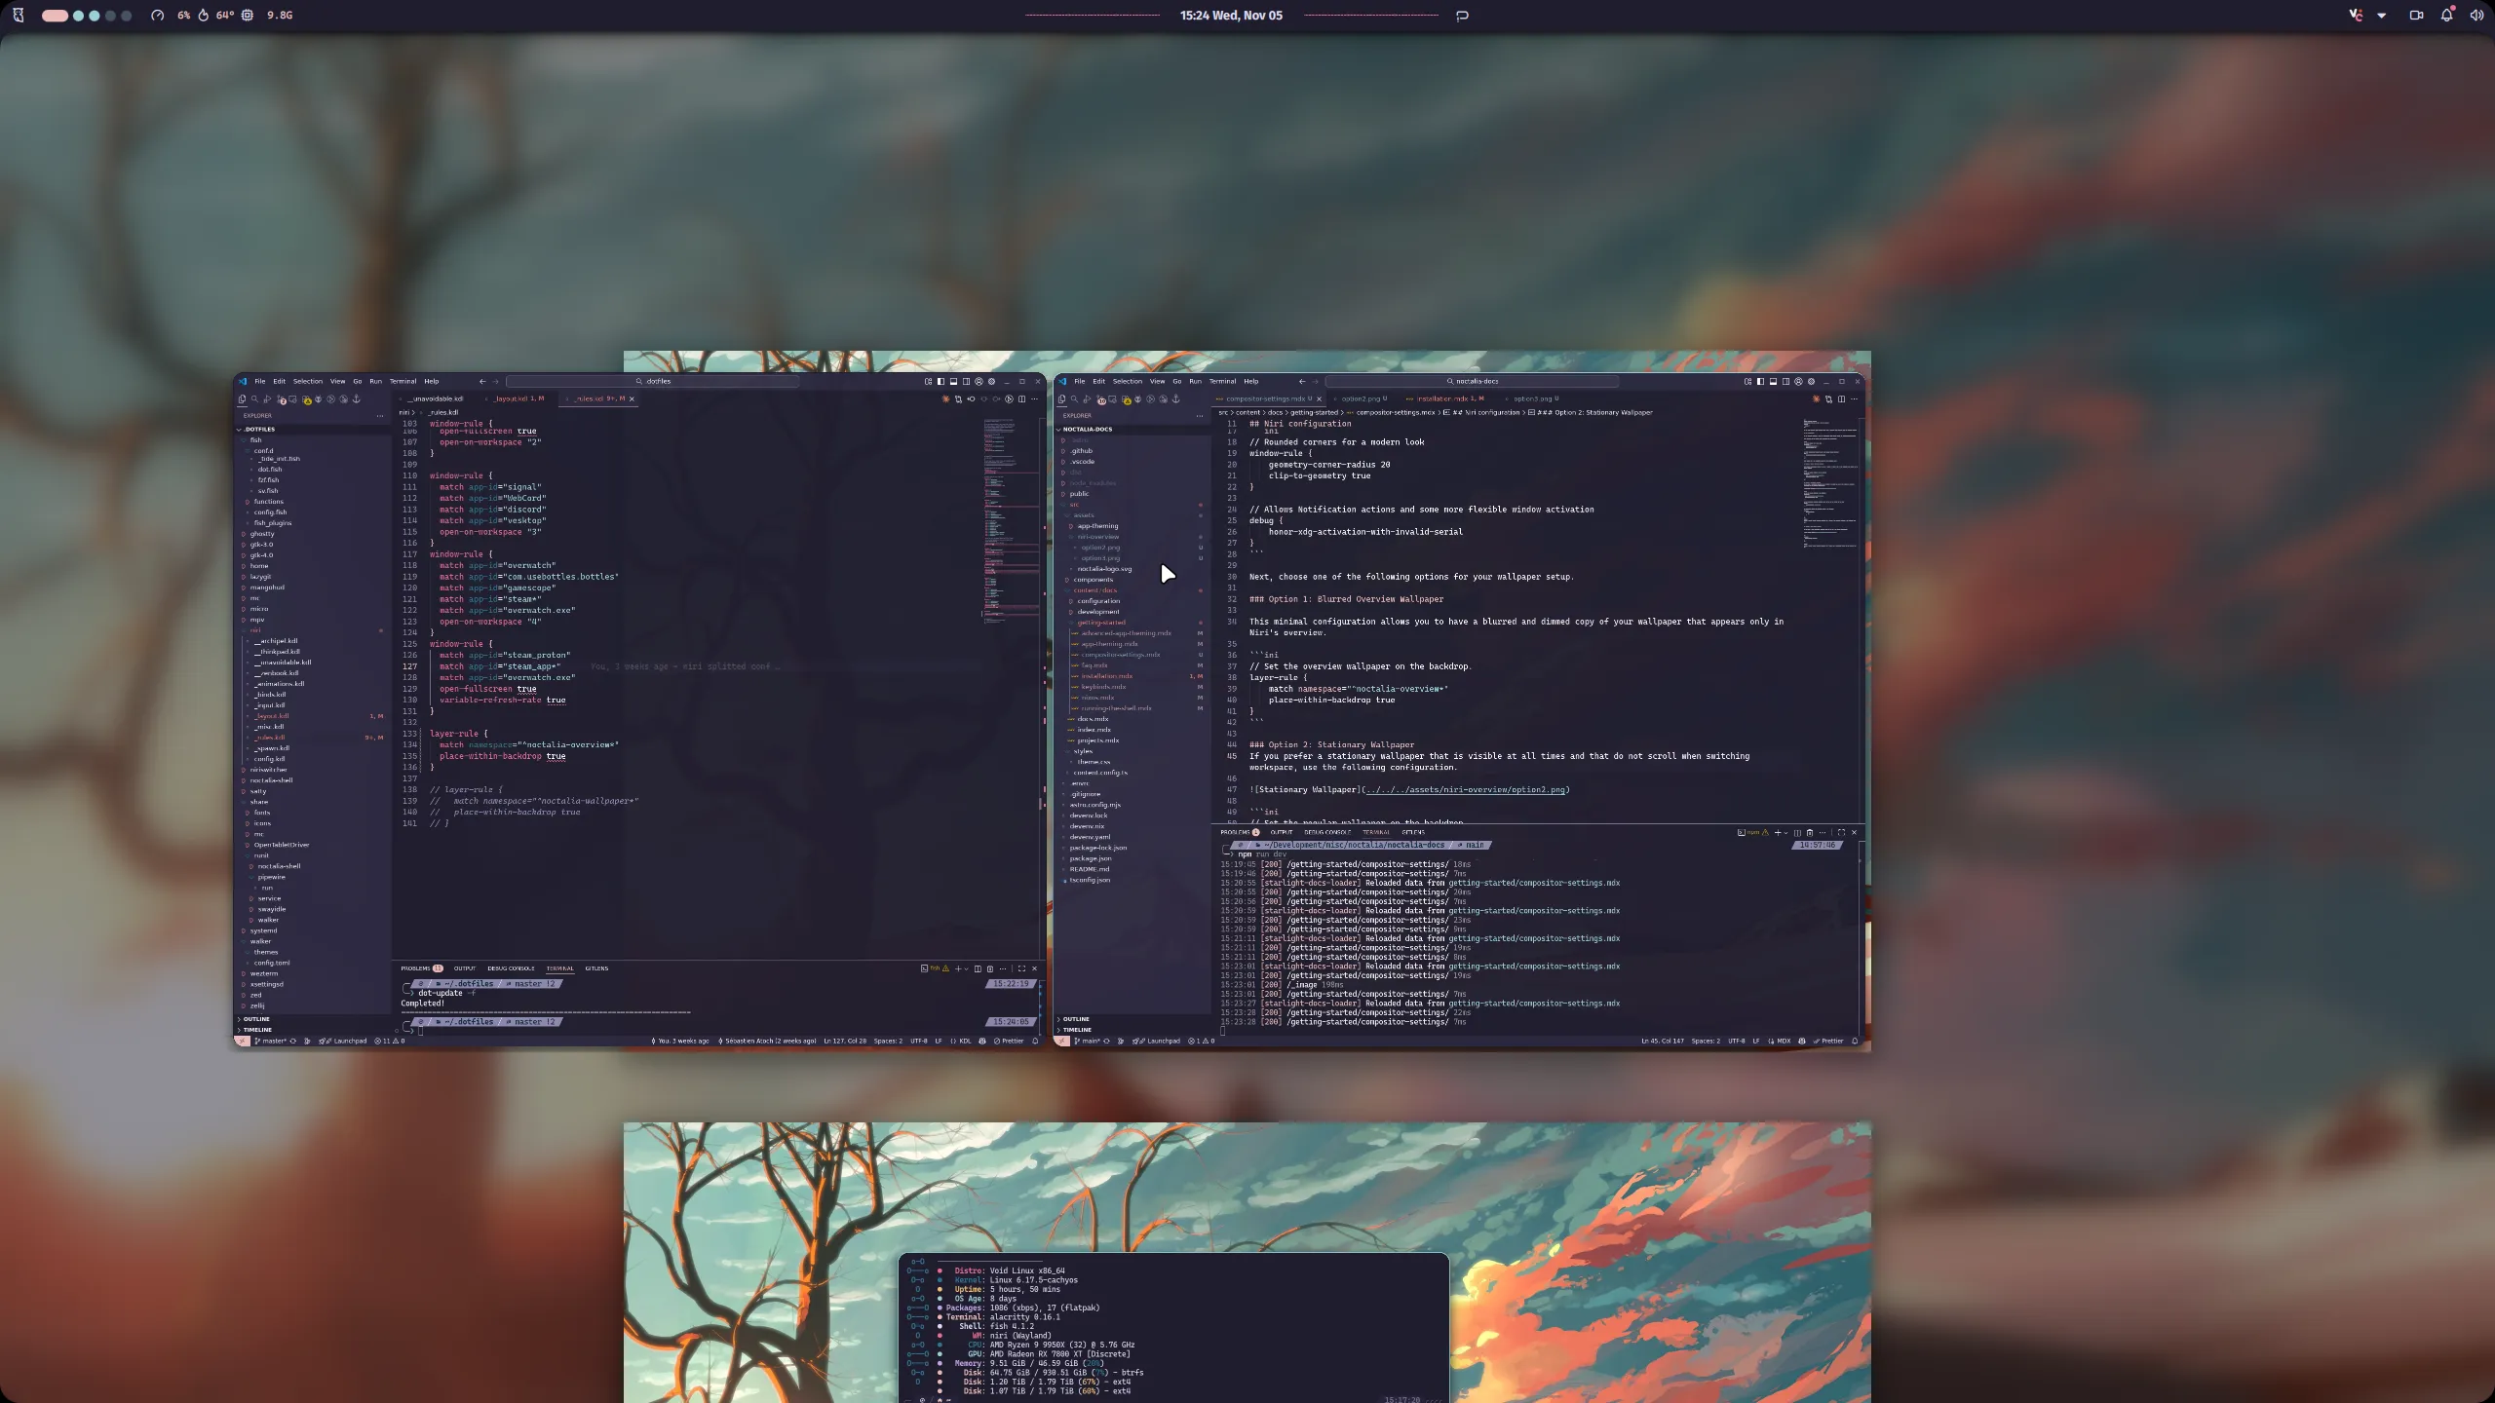Toggle secondary sidebar in noctalia-docs title bar
Screen dimensions: 2495x1403
pos(1785,381)
